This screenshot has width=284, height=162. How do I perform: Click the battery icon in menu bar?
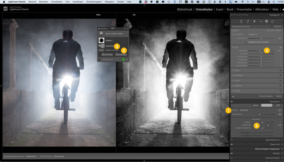[x=236, y=2]
